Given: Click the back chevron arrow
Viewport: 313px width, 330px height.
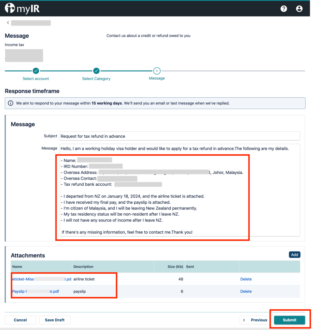Looking at the screenshot, I should (8, 23).
